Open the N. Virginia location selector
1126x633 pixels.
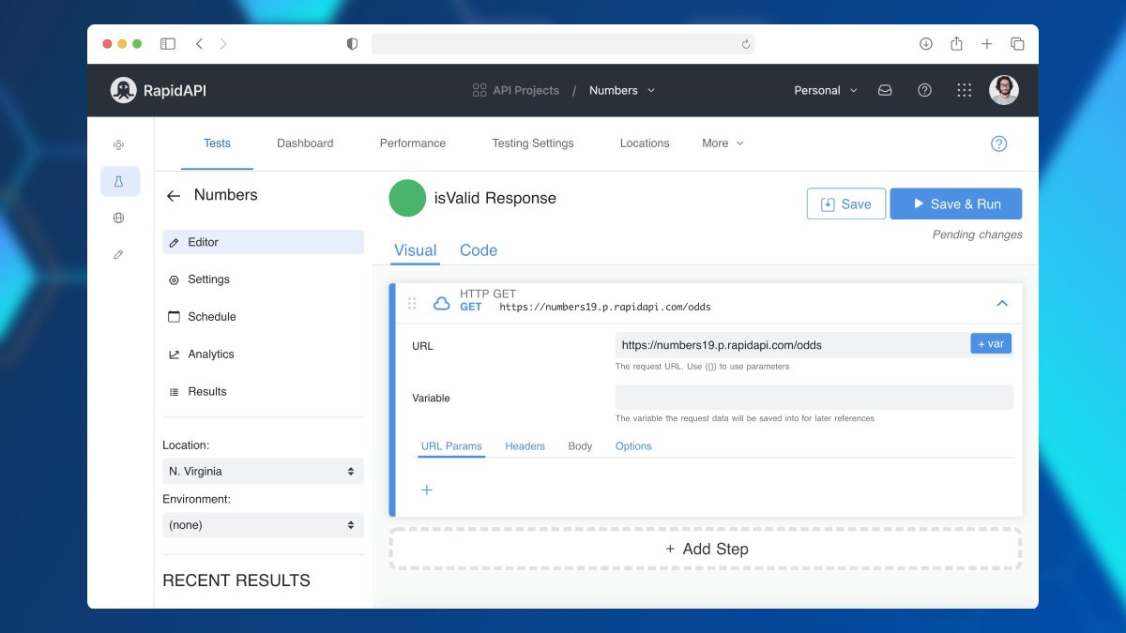click(x=262, y=471)
